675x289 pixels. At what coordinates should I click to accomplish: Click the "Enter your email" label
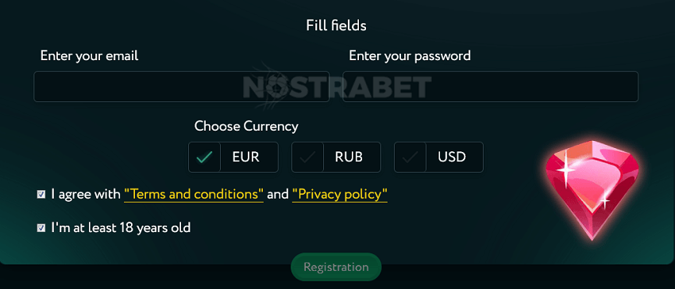89,56
